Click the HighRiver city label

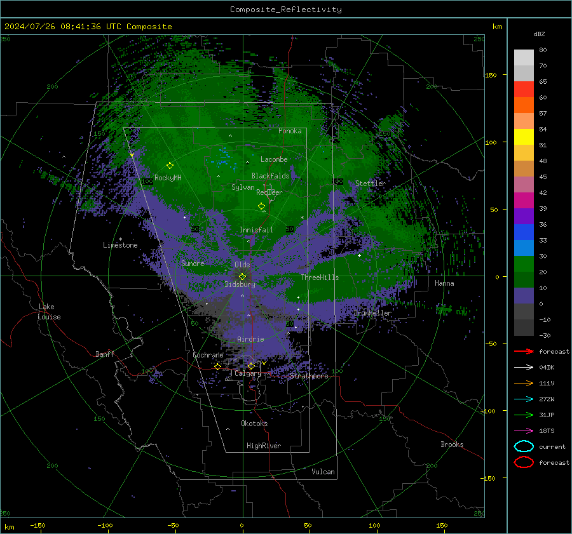(264, 446)
